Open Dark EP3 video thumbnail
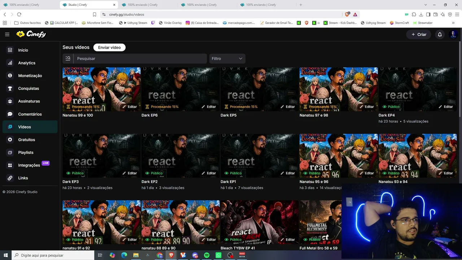 [101, 156]
